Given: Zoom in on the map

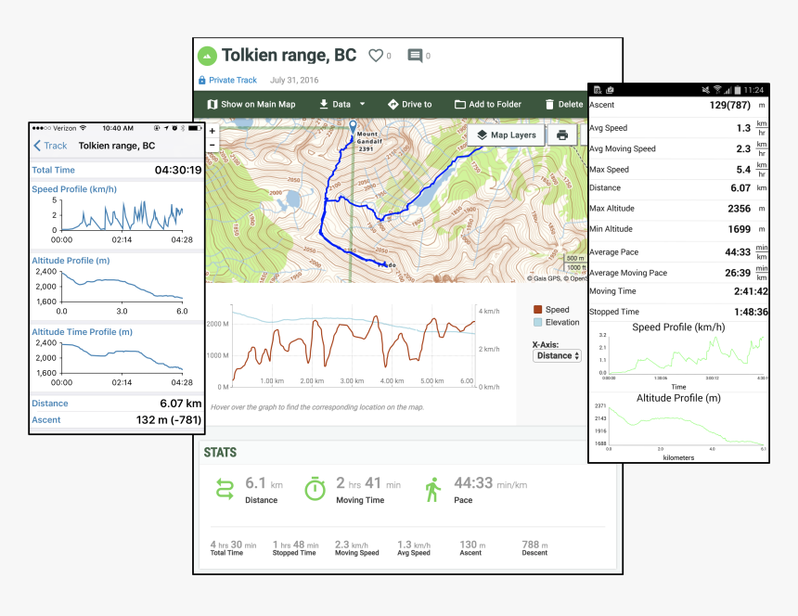Looking at the screenshot, I should 212,132.
